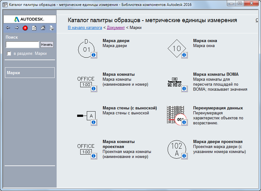This screenshot has height=191, width=261.
Task: Open info for Марка комнаты BOMA
Action: (184, 88)
